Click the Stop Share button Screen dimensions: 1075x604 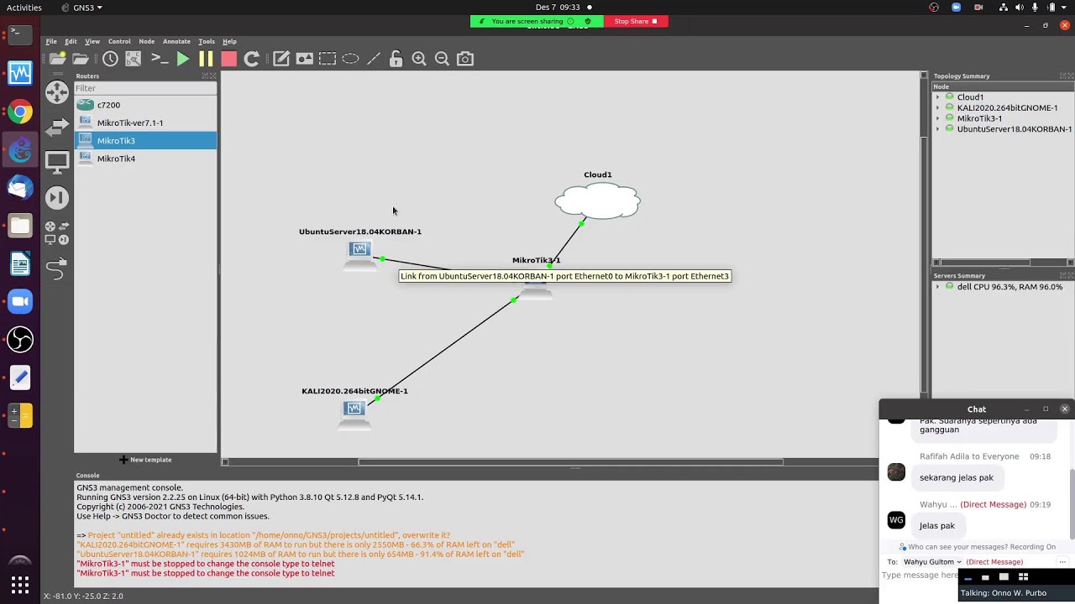coord(636,21)
